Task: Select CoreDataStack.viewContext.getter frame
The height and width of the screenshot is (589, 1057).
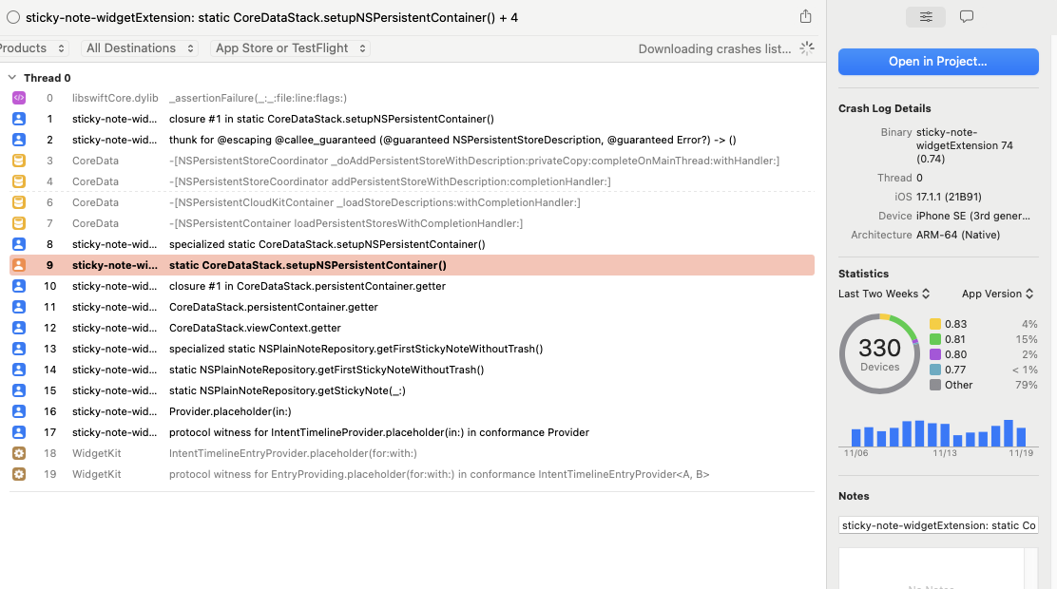Action: [x=255, y=328]
